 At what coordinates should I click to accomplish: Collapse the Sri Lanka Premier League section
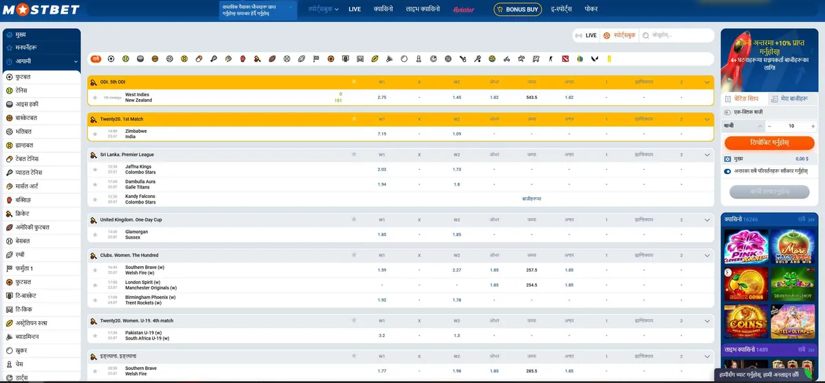707,155
